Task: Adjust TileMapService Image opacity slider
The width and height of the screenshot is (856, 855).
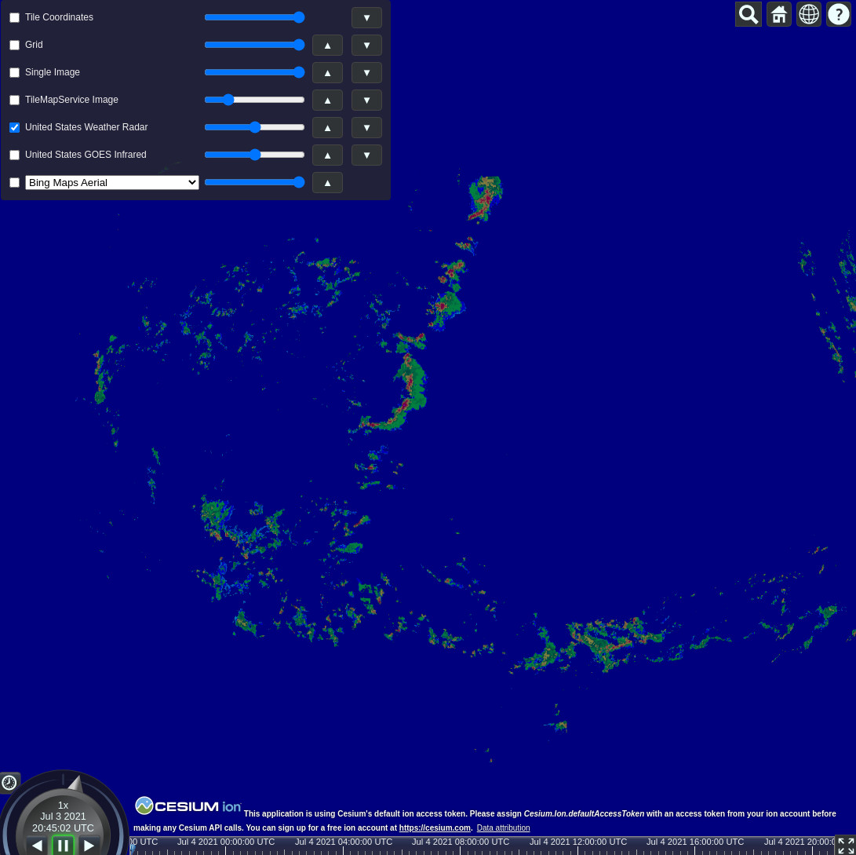Action: point(254,100)
